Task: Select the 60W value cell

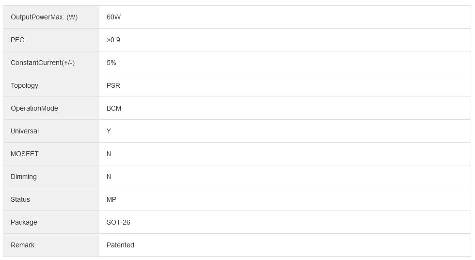Action: [113, 17]
